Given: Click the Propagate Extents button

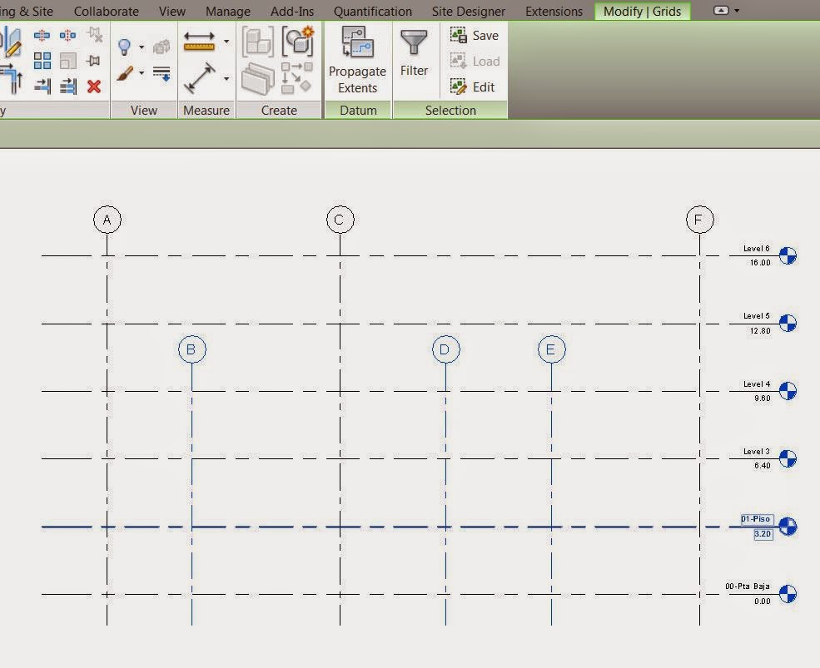Looking at the screenshot, I should (358, 60).
